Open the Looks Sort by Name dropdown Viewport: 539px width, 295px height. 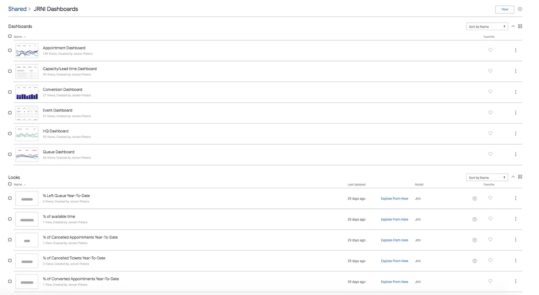click(x=487, y=178)
